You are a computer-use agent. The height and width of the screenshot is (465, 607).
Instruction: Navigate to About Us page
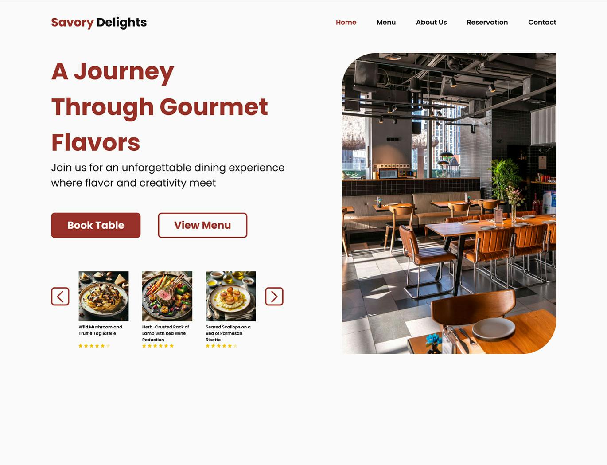(x=431, y=22)
